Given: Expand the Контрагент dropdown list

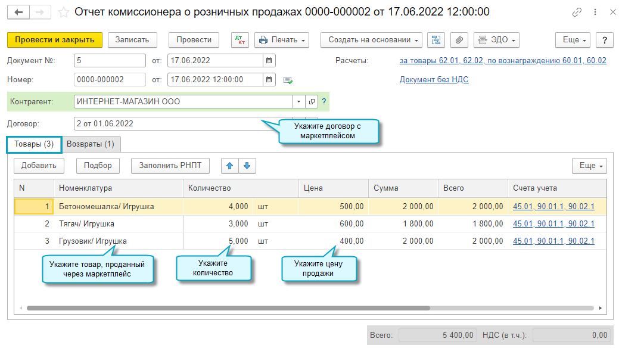Looking at the screenshot, I should click(299, 102).
